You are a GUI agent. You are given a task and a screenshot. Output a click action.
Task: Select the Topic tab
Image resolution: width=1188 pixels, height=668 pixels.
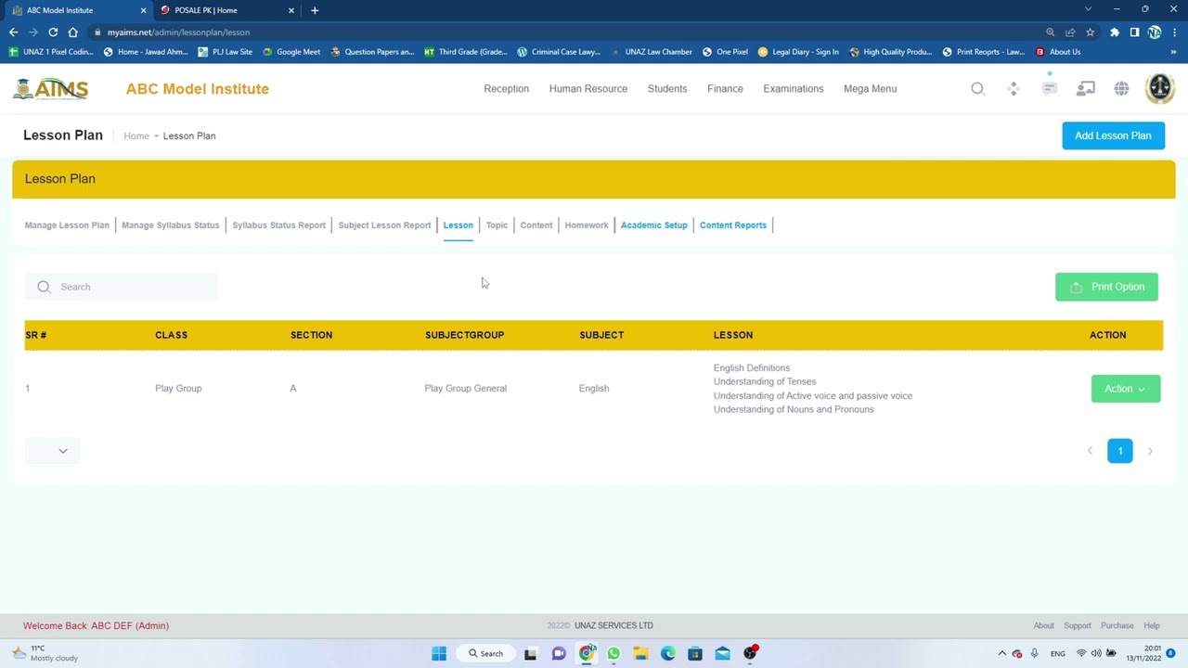click(497, 225)
